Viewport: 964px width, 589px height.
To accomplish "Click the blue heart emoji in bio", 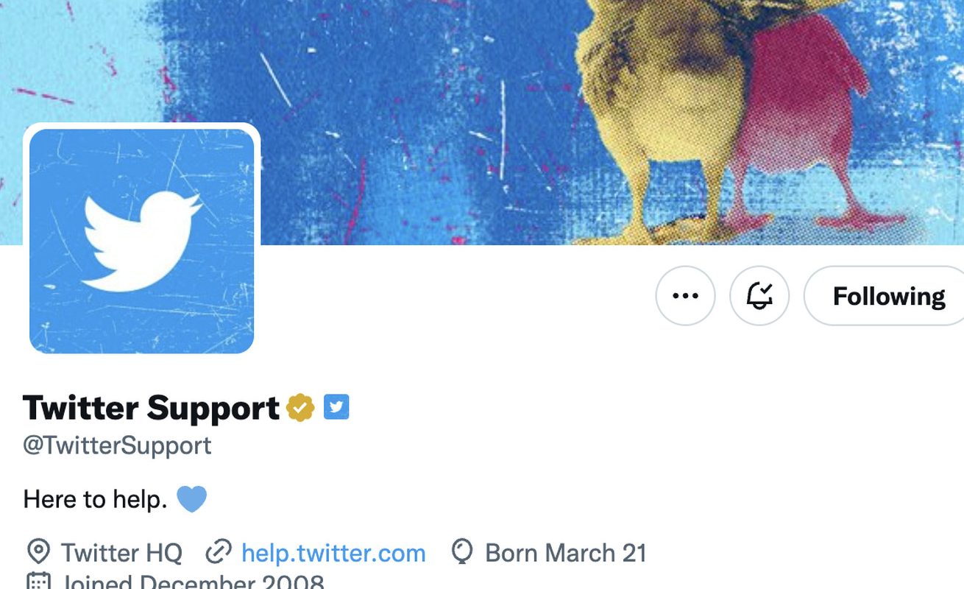I will pyautogui.click(x=192, y=499).
